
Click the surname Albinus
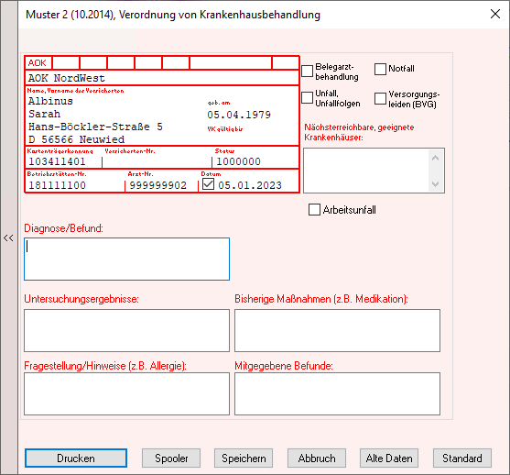click(x=50, y=101)
